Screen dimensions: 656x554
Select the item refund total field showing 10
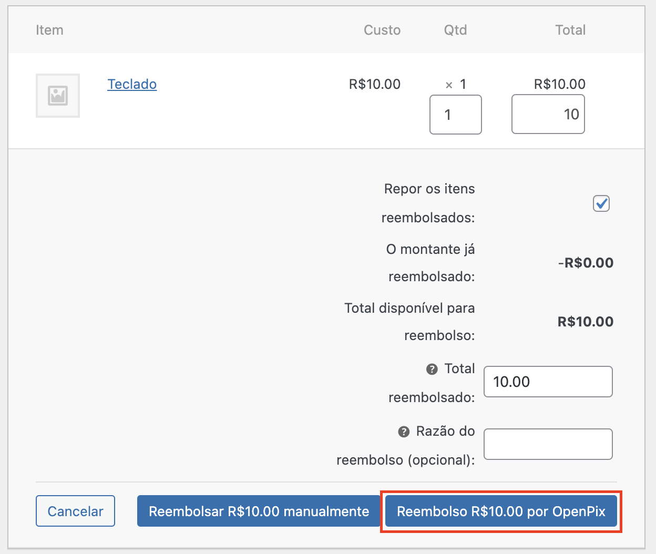(548, 114)
